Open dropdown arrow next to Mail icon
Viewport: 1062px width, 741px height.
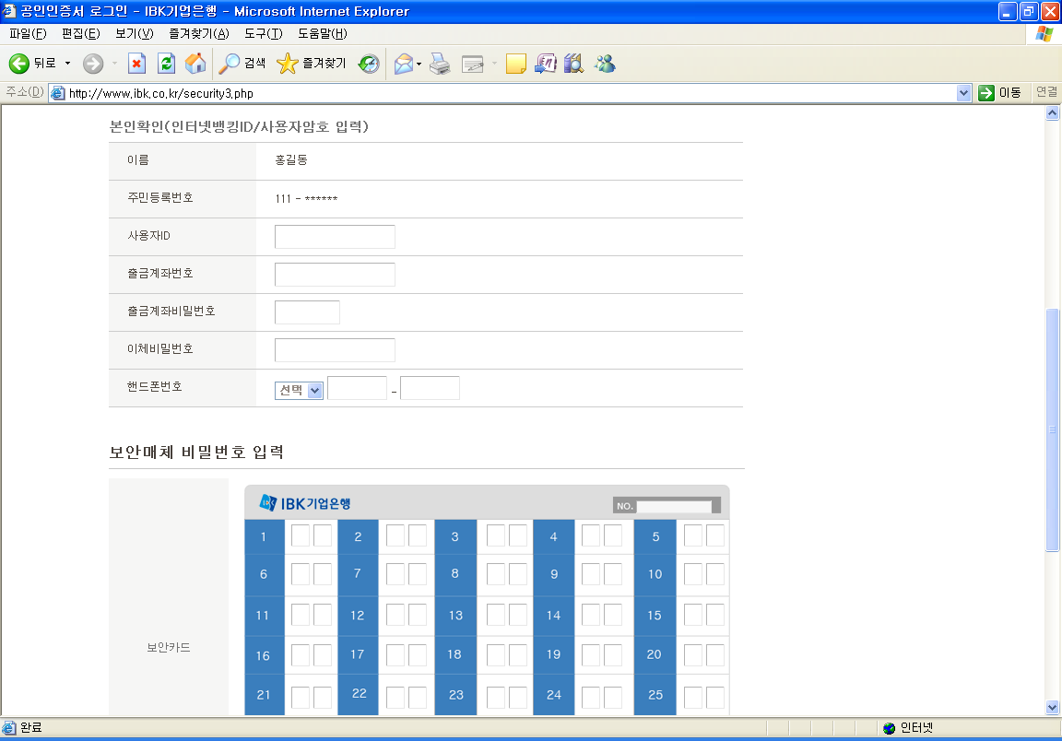click(419, 64)
